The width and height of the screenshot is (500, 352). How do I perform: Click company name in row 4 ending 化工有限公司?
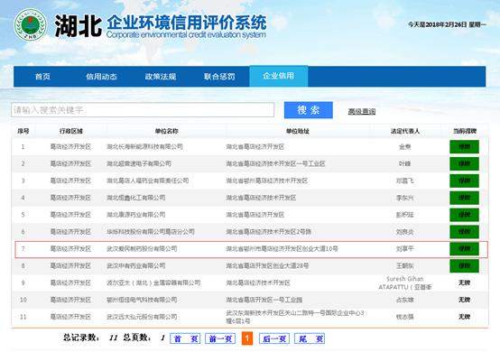[136, 198]
